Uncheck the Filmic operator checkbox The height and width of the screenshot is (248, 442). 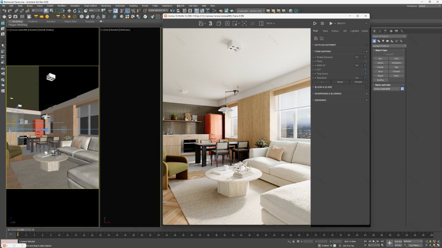click(315, 61)
